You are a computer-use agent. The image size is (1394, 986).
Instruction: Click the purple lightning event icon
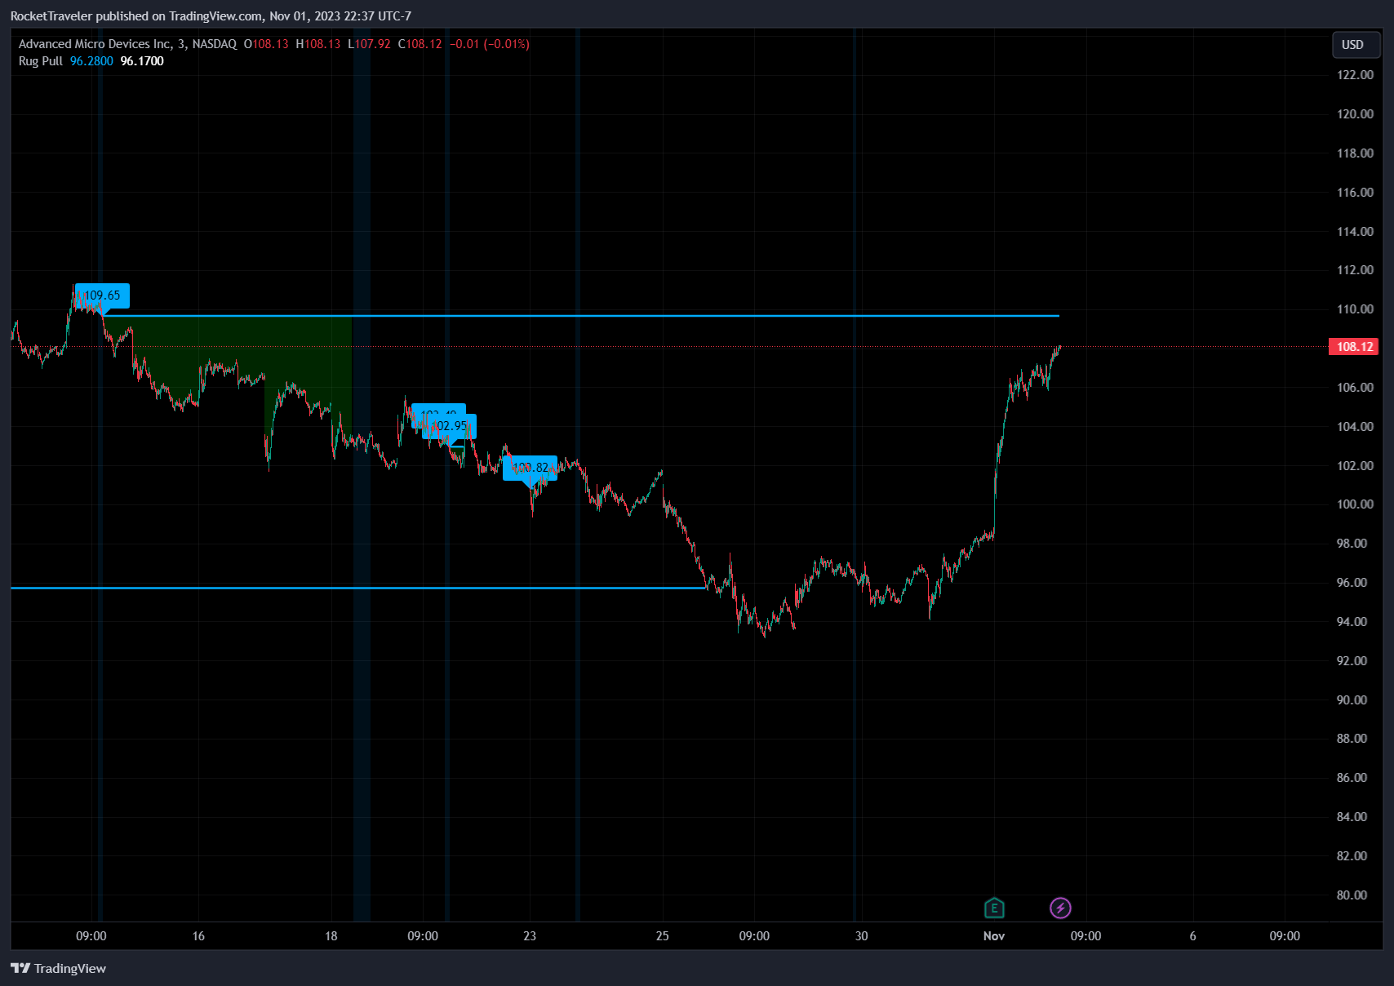pyautogui.click(x=1060, y=908)
